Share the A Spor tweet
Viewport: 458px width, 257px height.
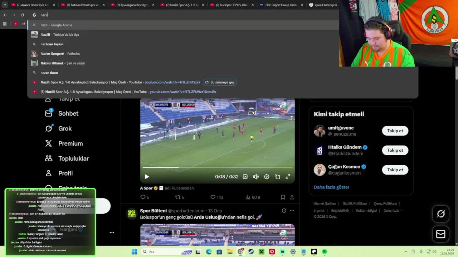tap(292, 197)
